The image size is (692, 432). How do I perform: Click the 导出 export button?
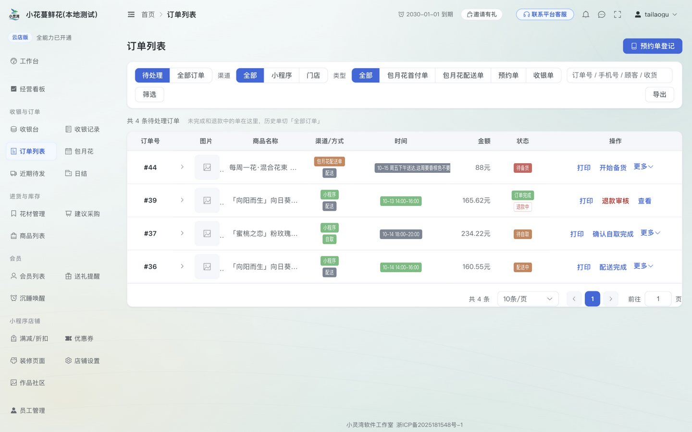coord(659,95)
